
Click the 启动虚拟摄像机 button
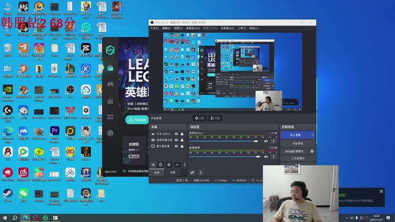coord(294,151)
